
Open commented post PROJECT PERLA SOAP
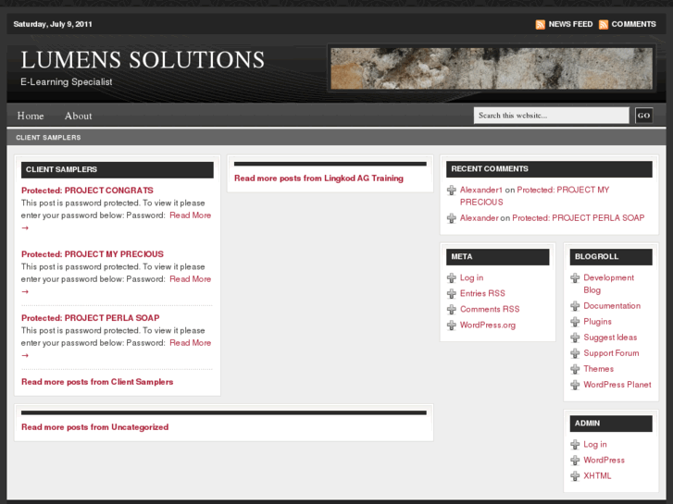579,218
